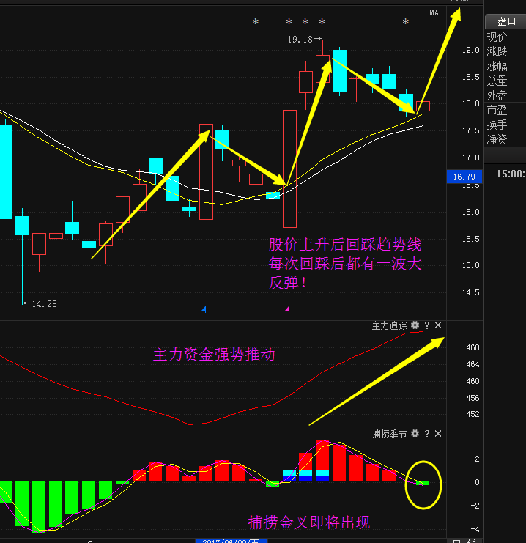Switch to the 盘口 tab
Viewport: 526px width, 543px height.
tap(506, 21)
